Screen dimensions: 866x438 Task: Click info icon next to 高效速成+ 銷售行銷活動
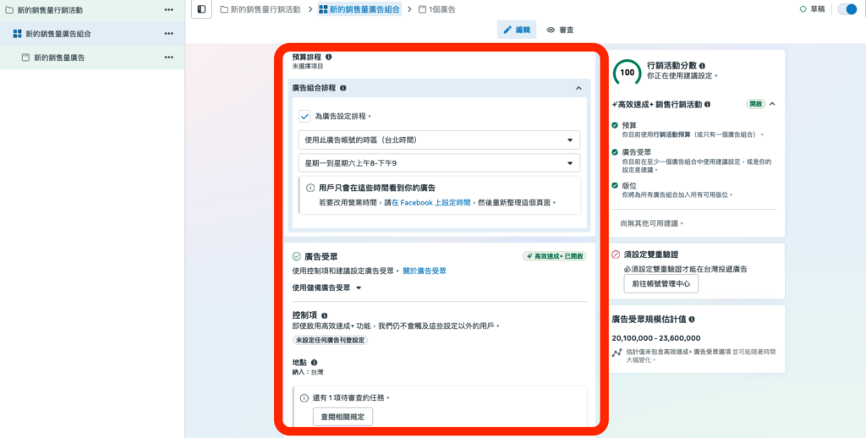point(708,104)
